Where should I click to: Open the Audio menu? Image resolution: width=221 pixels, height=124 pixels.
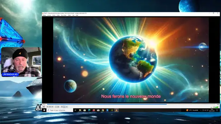pyautogui.click(x=54, y=15)
